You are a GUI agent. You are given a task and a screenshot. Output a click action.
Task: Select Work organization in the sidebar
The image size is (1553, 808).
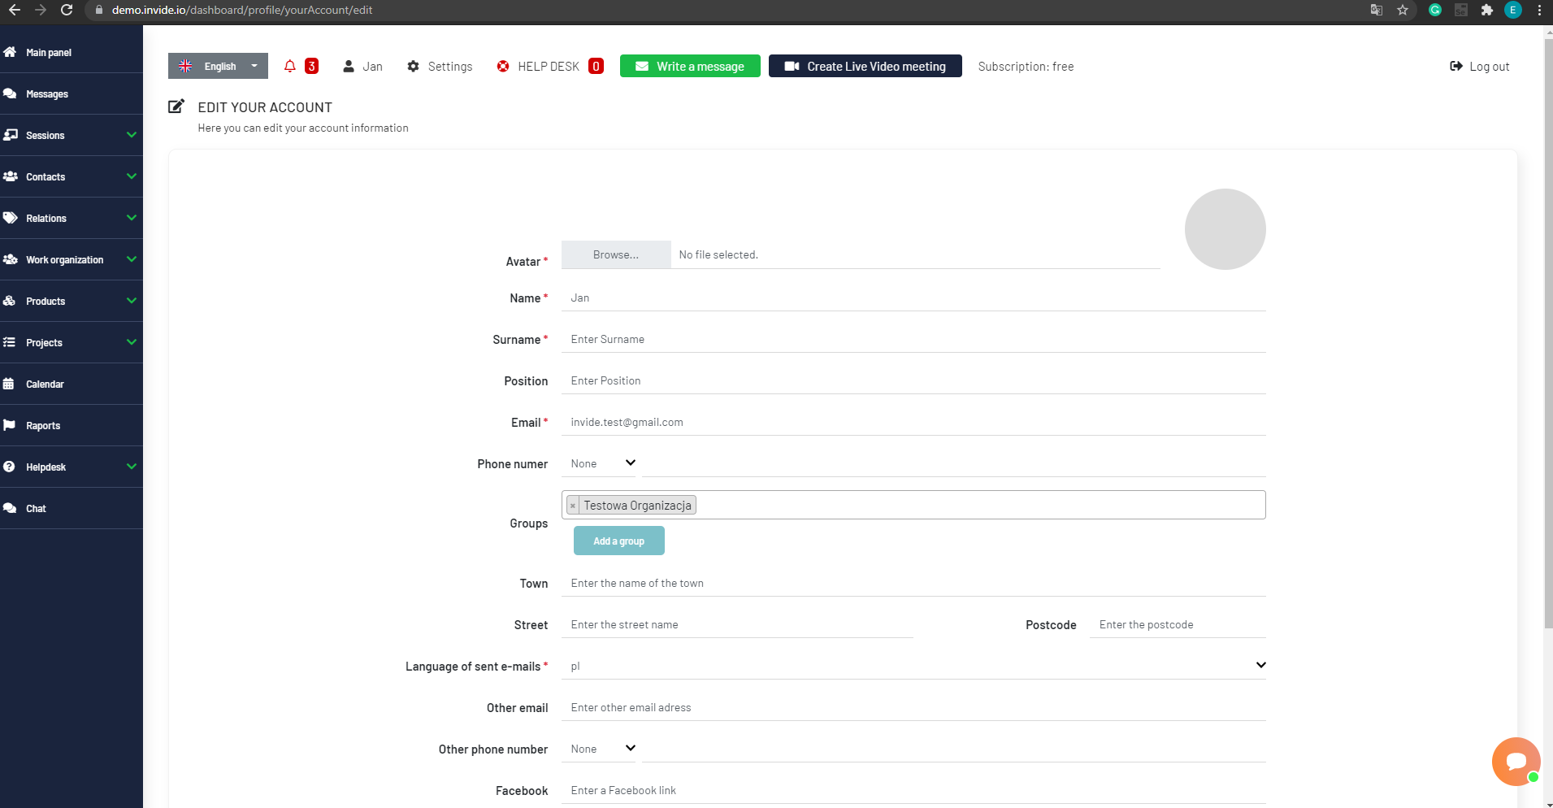tap(63, 259)
